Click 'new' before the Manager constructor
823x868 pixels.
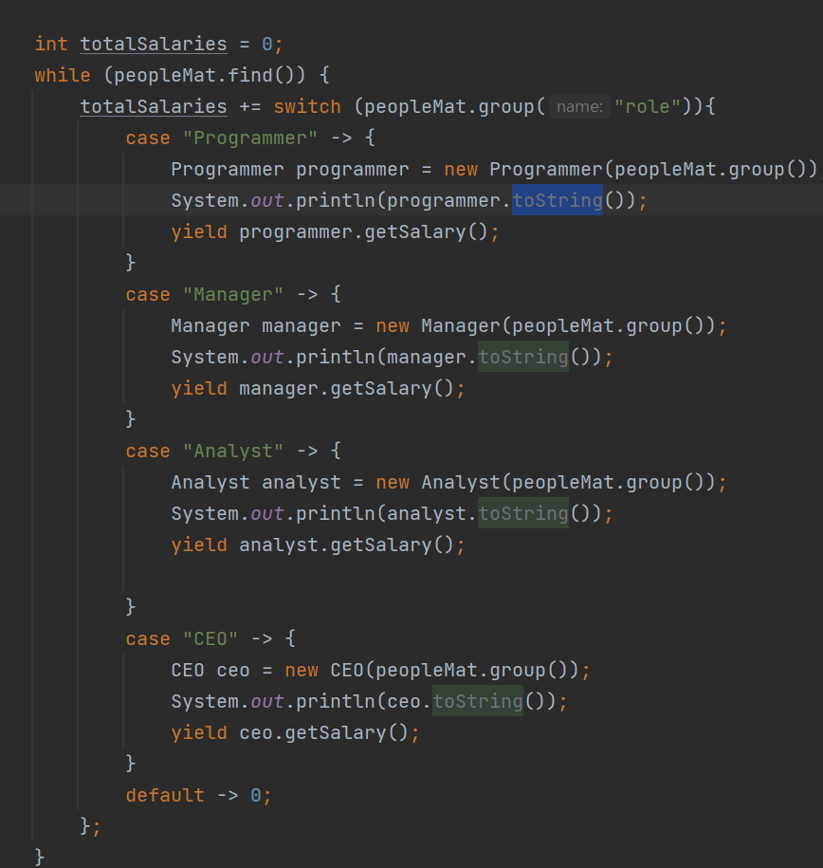coord(393,325)
